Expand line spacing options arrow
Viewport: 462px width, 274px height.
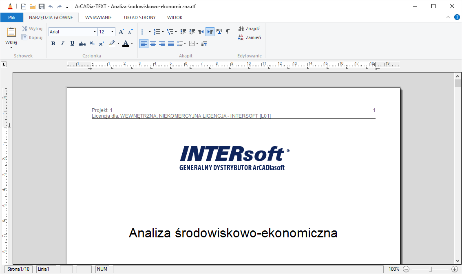pyautogui.click(x=185, y=44)
